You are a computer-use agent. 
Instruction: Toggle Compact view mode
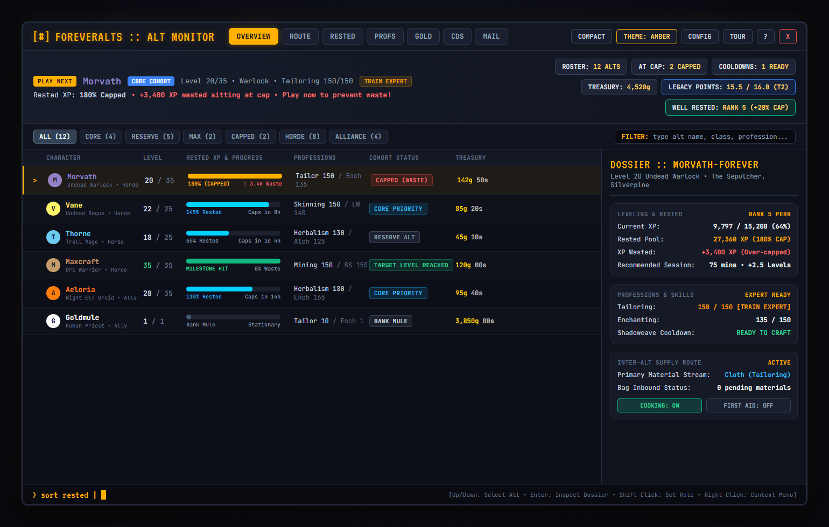(x=592, y=37)
